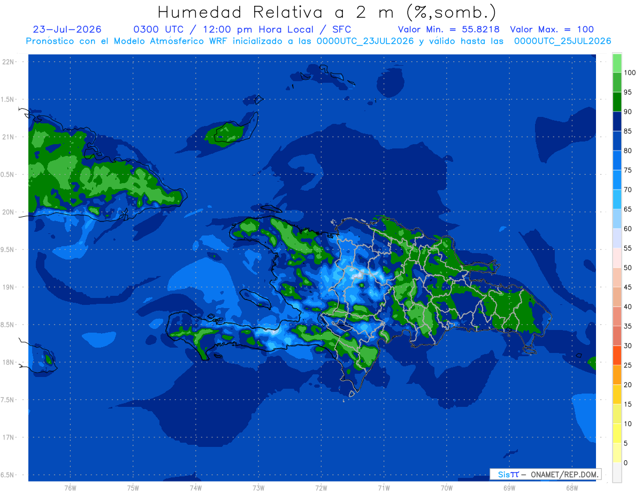Click the legend value "55"

(628, 248)
